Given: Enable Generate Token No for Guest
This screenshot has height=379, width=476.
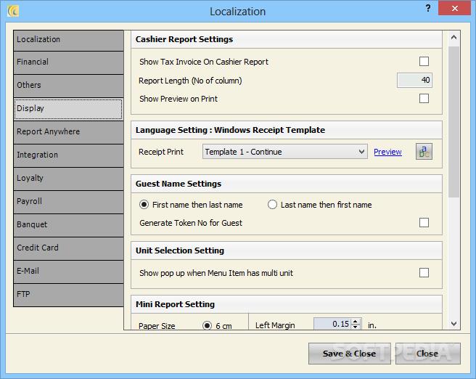Looking at the screenshot, I should (x=424, y=223).
